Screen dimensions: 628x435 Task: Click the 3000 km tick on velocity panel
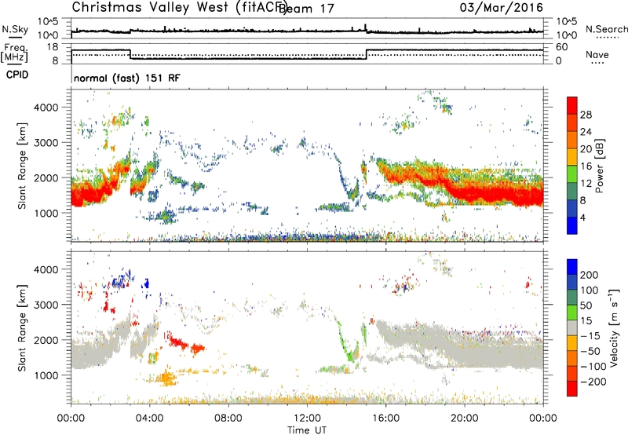[x=46, y=305]
